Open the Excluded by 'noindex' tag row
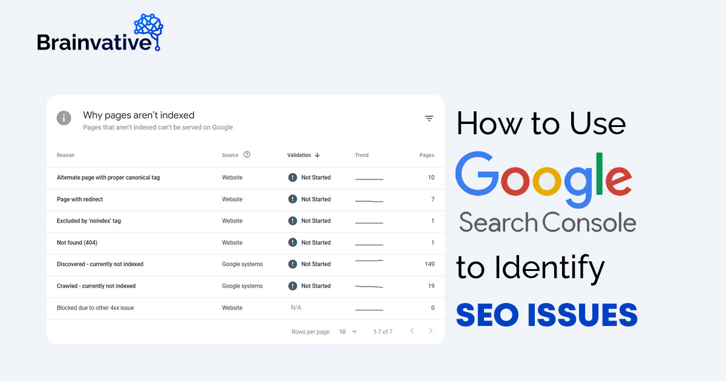Viewport: 726px width, 381px height. tap(246, 221)
